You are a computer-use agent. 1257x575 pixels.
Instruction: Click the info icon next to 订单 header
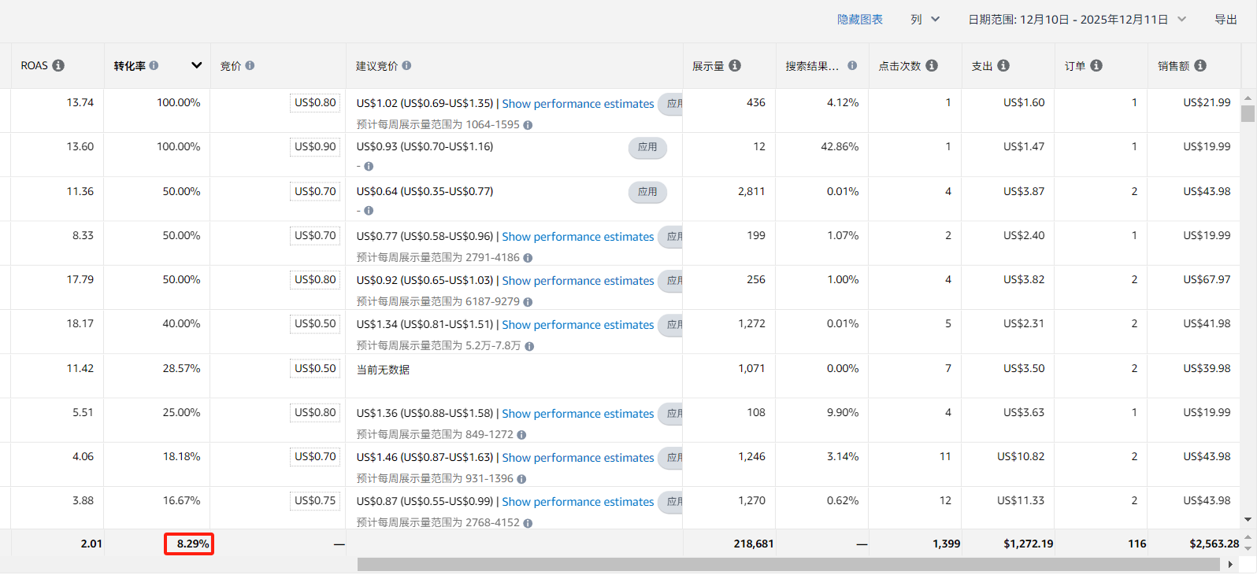pos(1096,66)
